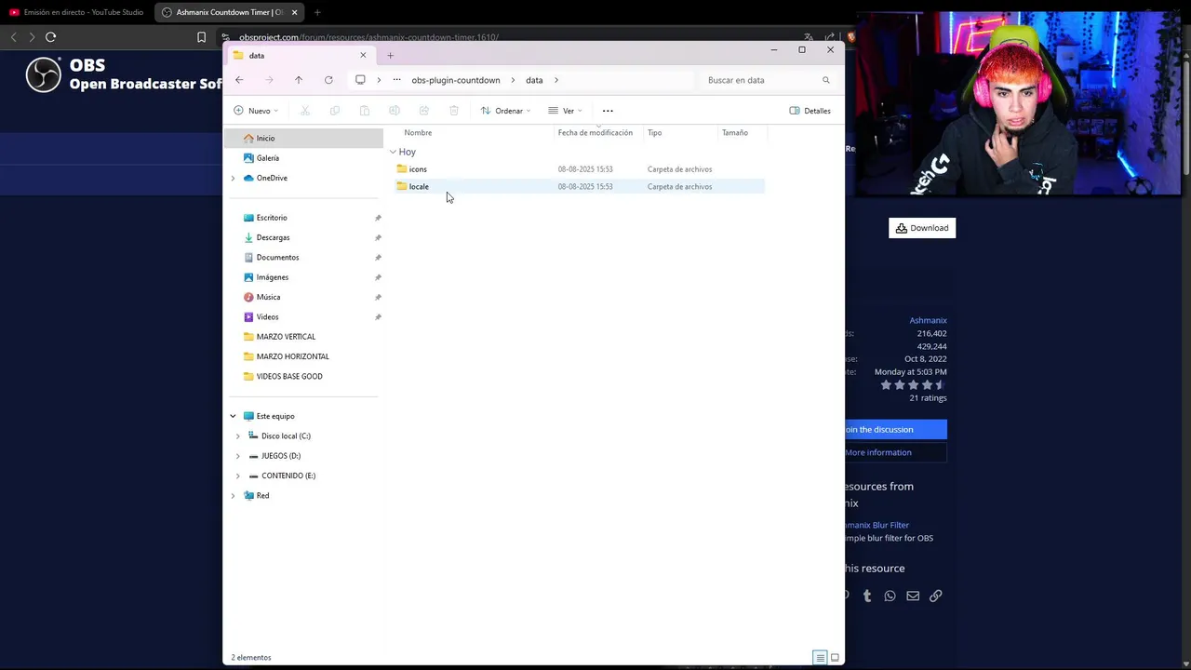The image size is (1191, 670).
Task: Sort by Nombre column header
Action: coord(418,133)
